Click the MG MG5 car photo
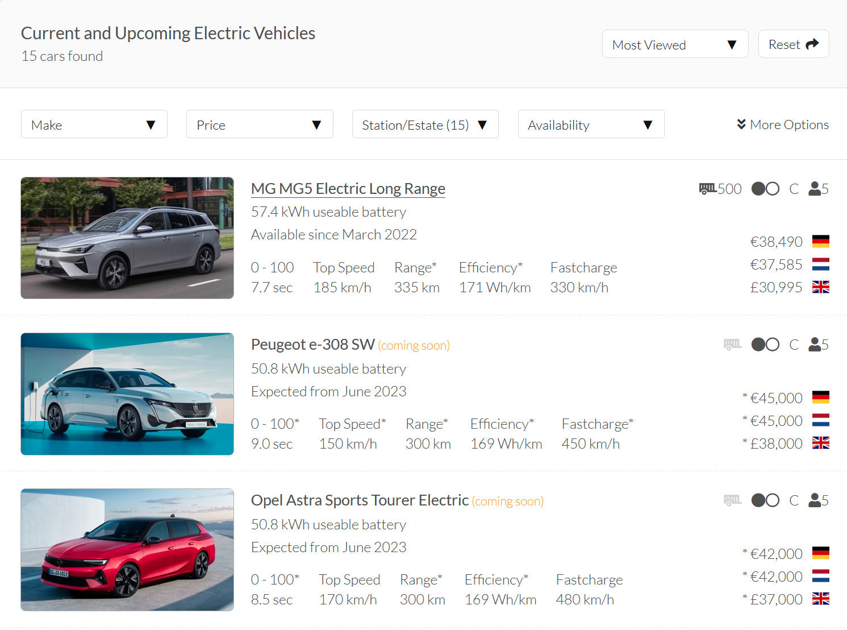This screenshot has width=847, height=630. (x=127, y=238)
